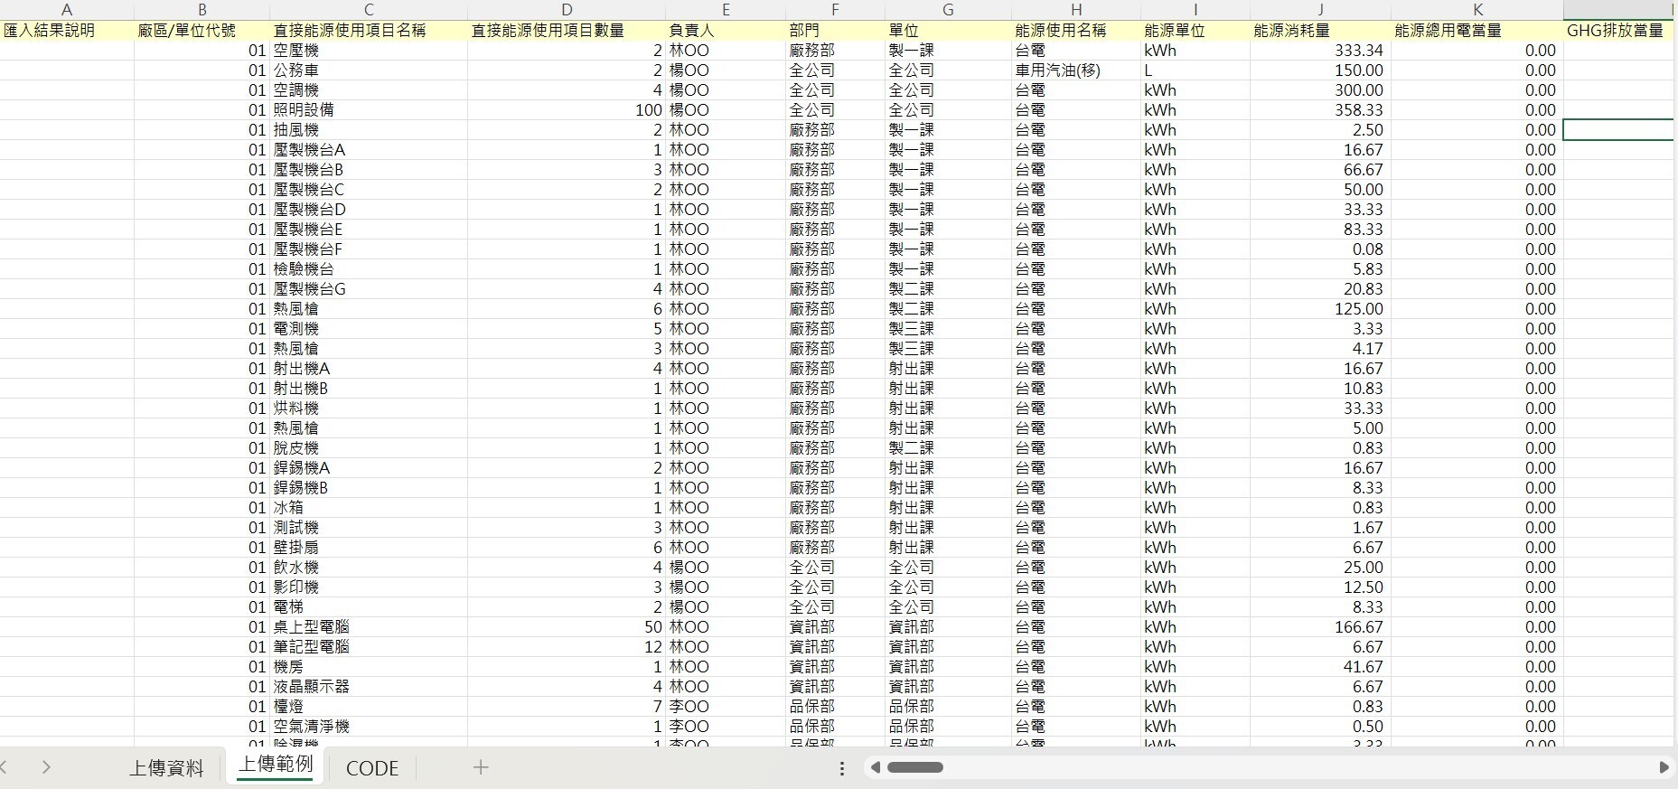Select column D header
Viewport: 1678px width, 789px height.
coord(567,10)
